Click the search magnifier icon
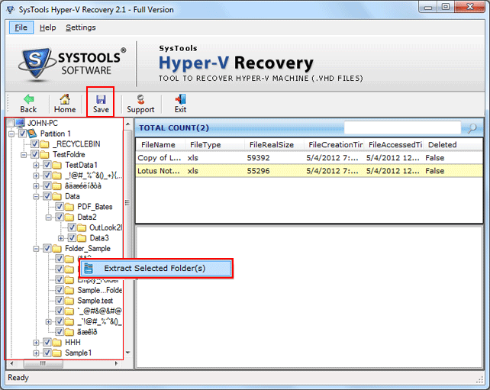 coord(472,127)
